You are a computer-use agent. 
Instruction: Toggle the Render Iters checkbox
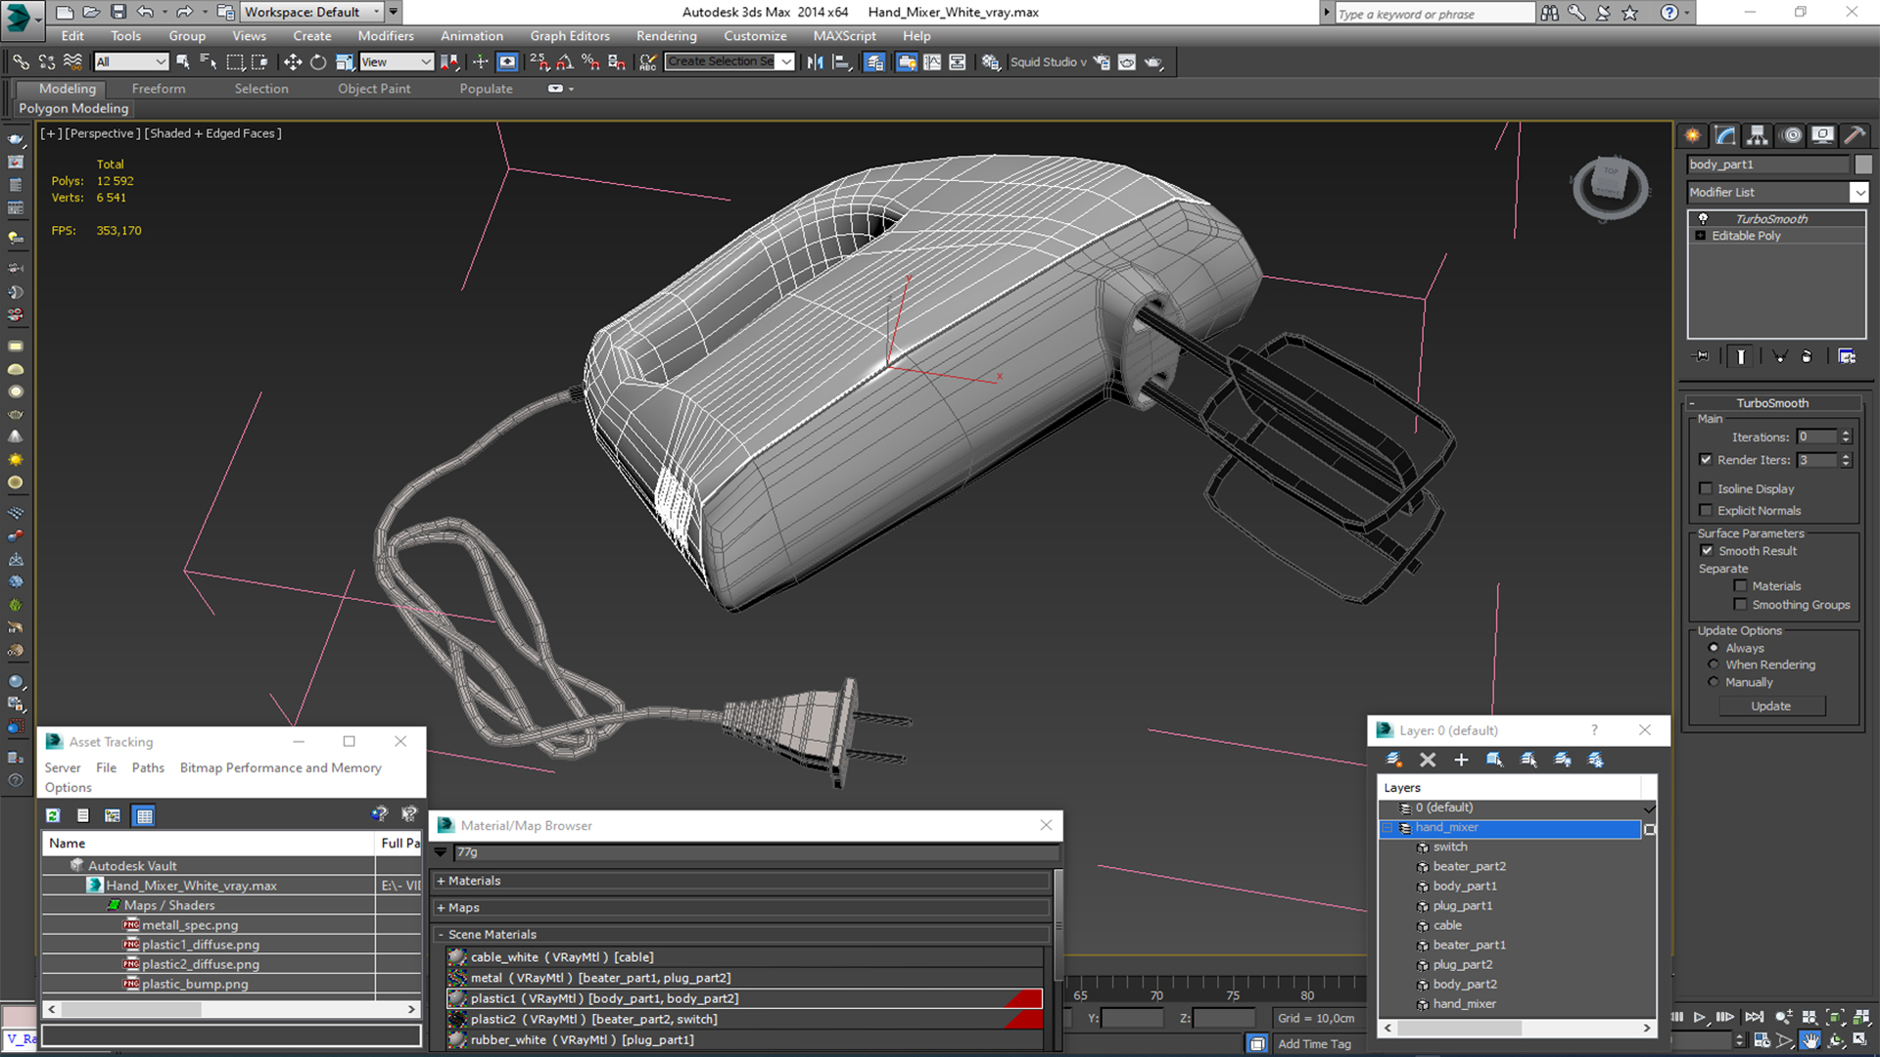[1706, 460]
